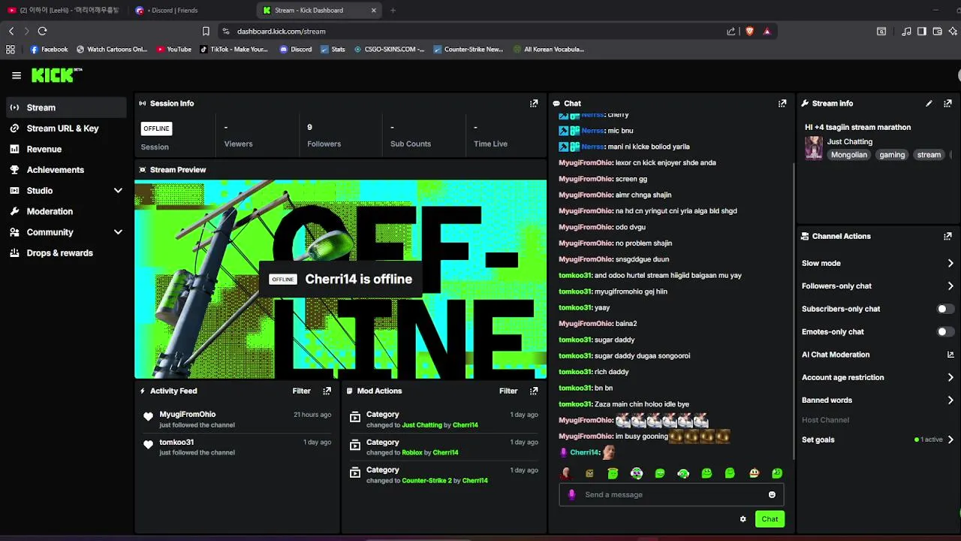Open Slow mode options arrow
961x541 pixels.
[x=950, y=263]
